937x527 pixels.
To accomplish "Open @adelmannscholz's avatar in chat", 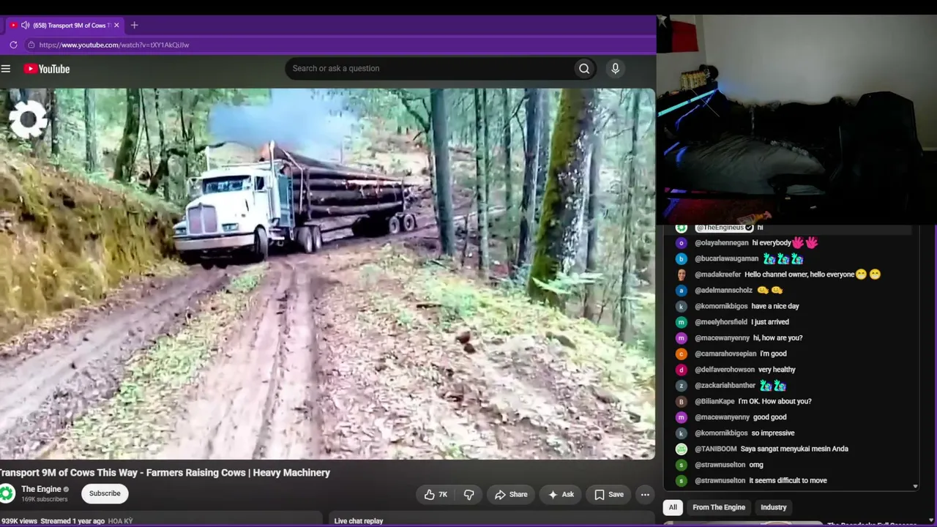I will coord(682,291).
